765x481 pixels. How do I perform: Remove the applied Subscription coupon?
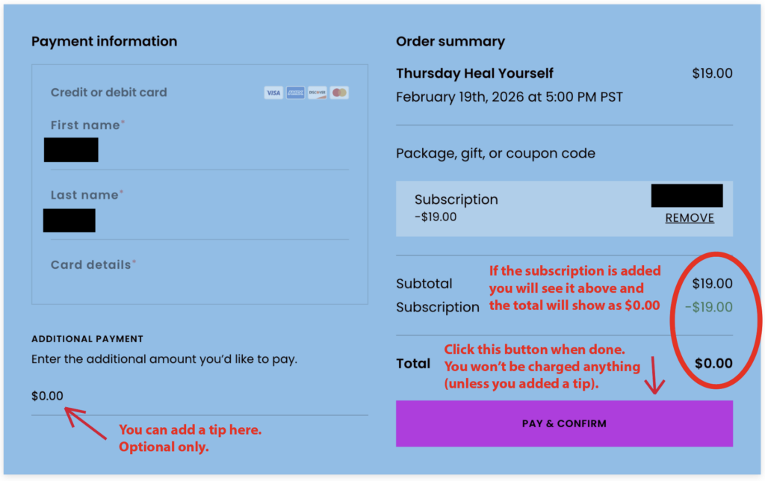point(690,218)
